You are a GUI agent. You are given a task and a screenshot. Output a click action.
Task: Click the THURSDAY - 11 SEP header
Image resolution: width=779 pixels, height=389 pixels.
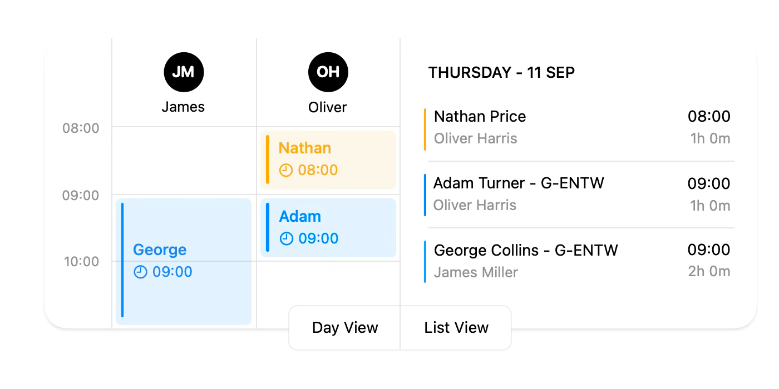(501, 72)
